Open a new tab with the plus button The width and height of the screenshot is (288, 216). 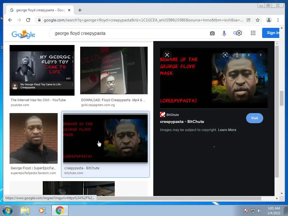point(80,10)
